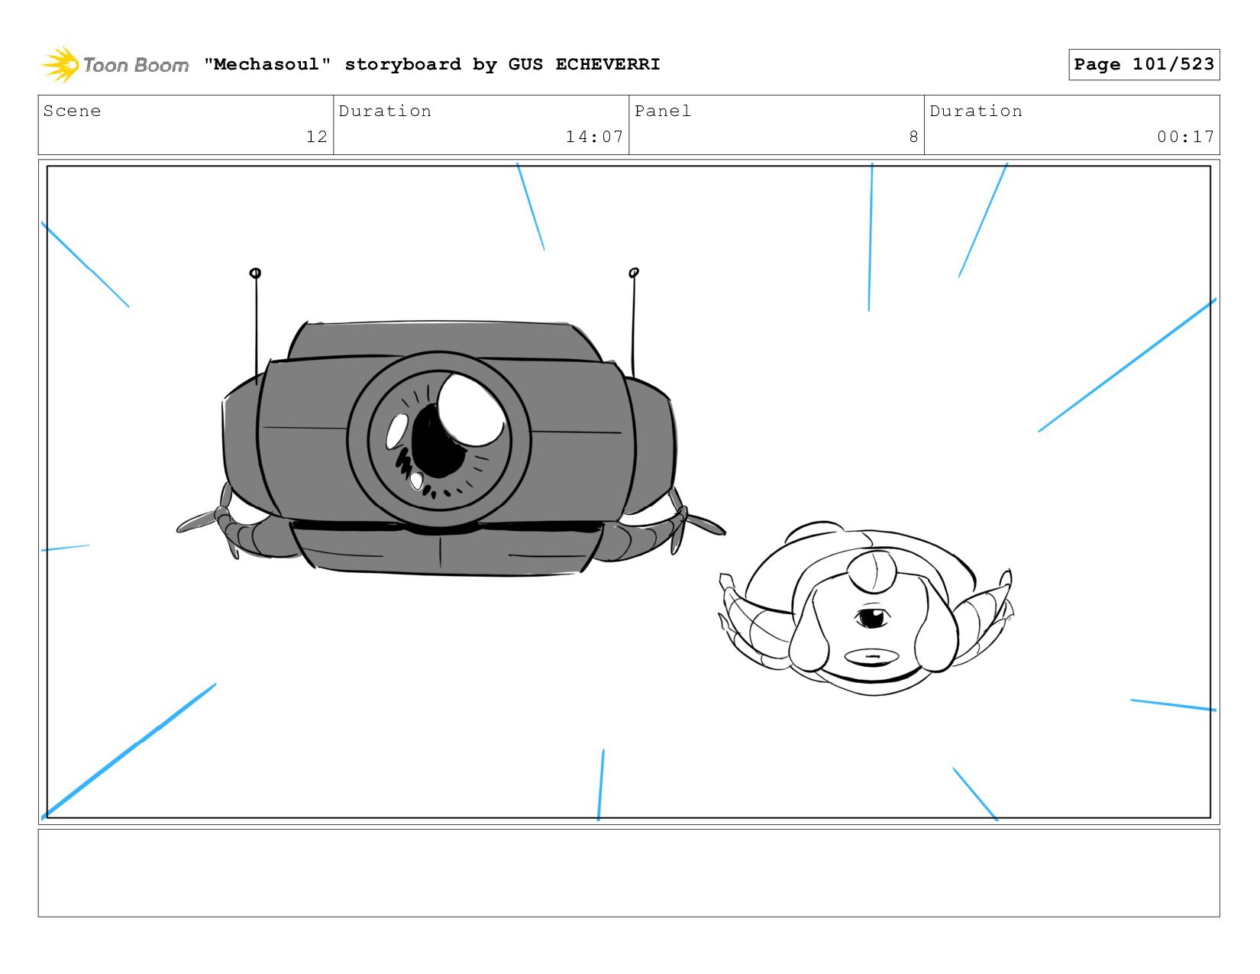Click the robot's large eye lens

pyautogui.click(x=439, y=440)
